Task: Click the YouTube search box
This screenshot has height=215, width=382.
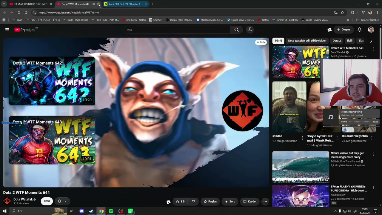Action: tap(177, 30)
